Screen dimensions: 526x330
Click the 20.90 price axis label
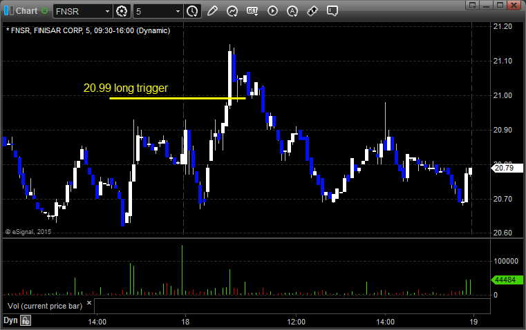(x=502, y=130)
